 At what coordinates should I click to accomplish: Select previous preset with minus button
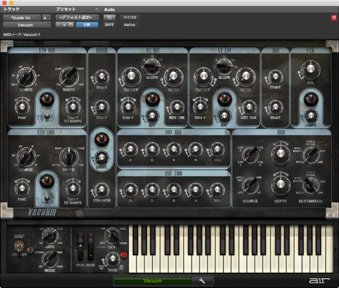click(58, 25)
